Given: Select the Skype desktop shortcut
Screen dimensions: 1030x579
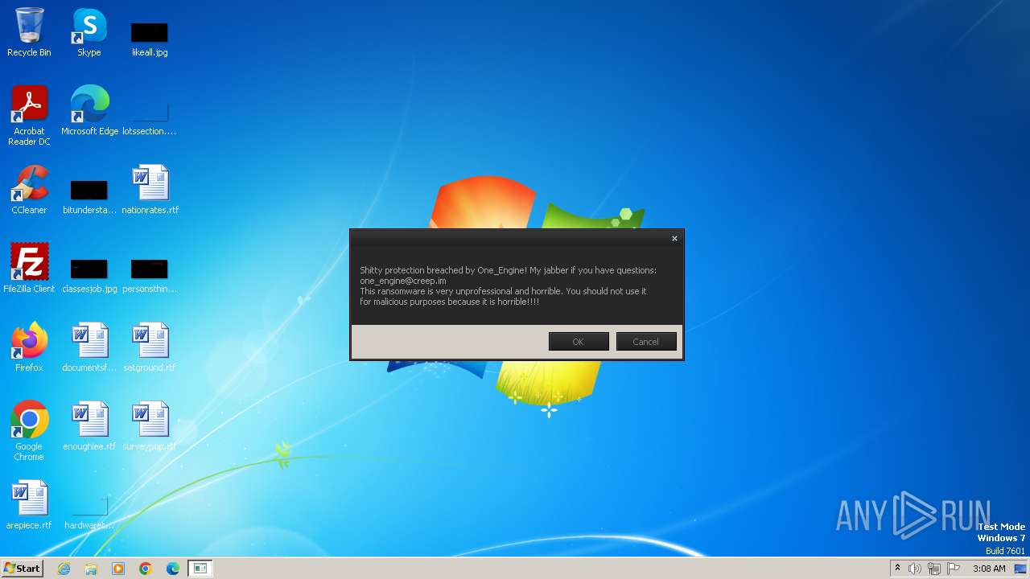Looking at the screenshot, I should 89,32.
